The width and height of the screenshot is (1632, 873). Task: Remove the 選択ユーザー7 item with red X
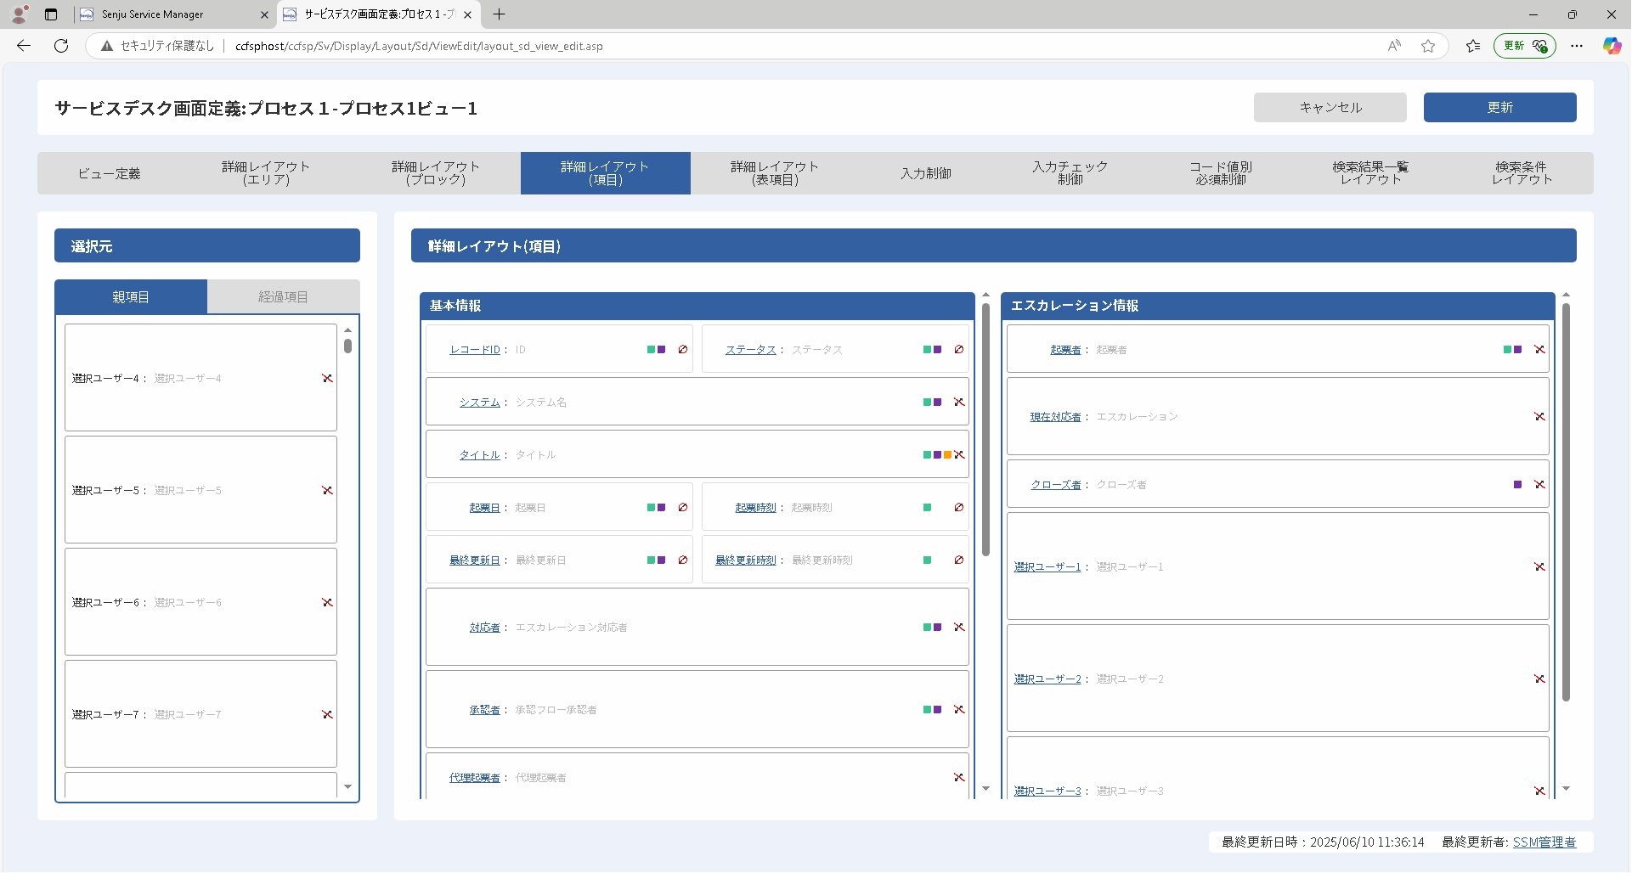point(327,715)
